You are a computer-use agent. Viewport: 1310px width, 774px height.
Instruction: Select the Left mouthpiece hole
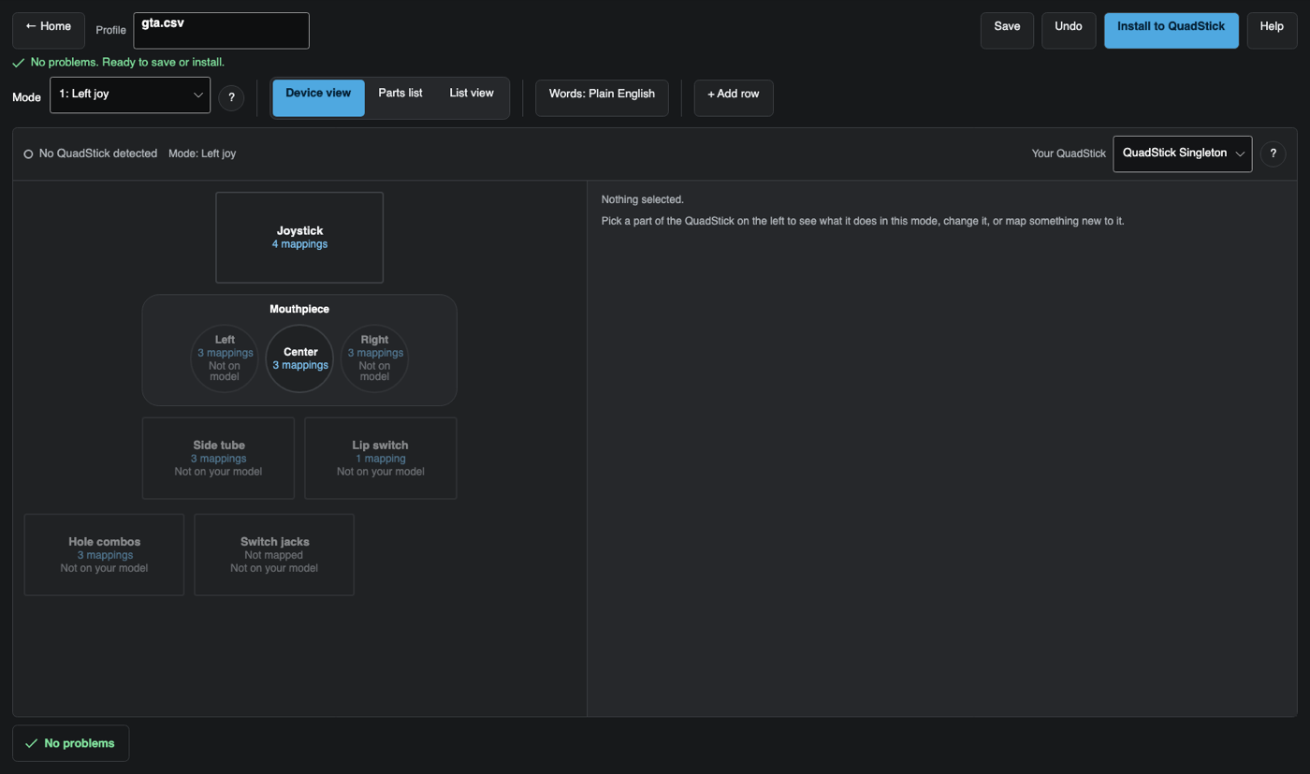pyautogui.click(x=225, y=358)
